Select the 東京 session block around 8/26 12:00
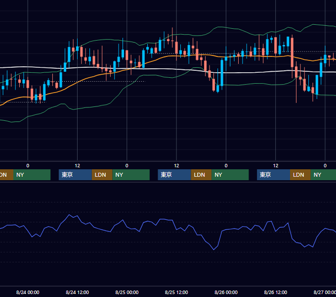 pos(273,175)
